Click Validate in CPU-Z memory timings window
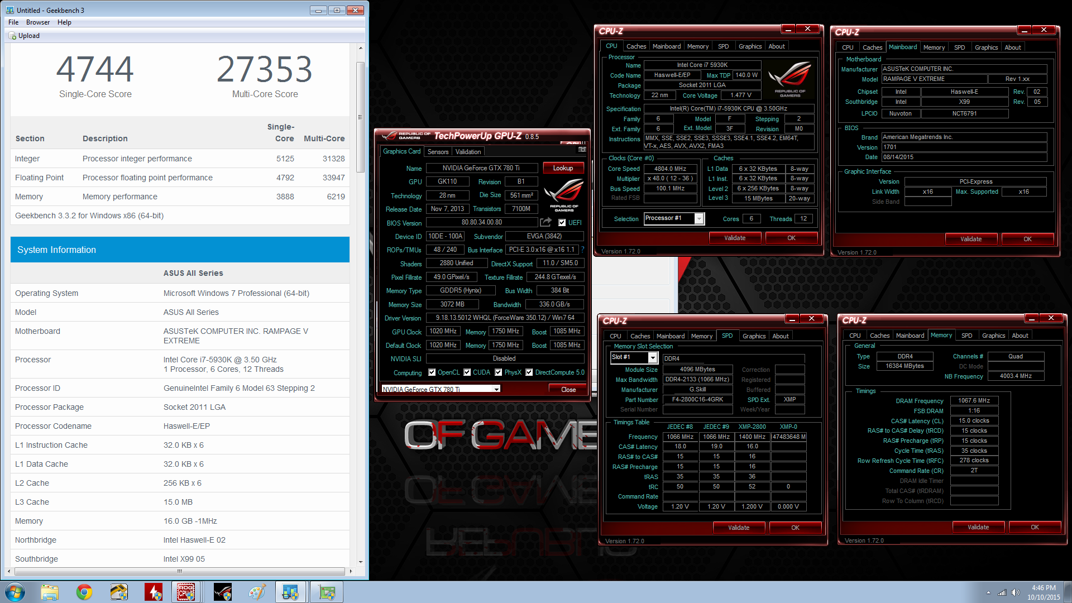This screenshot has height=603, width=1072. click(x=978, y=527)
